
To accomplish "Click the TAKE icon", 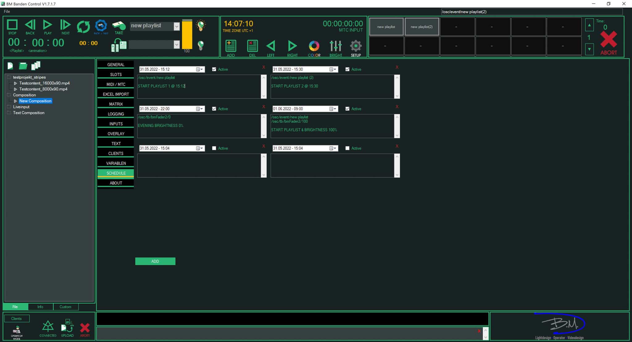I will click(x=118, y=25).
